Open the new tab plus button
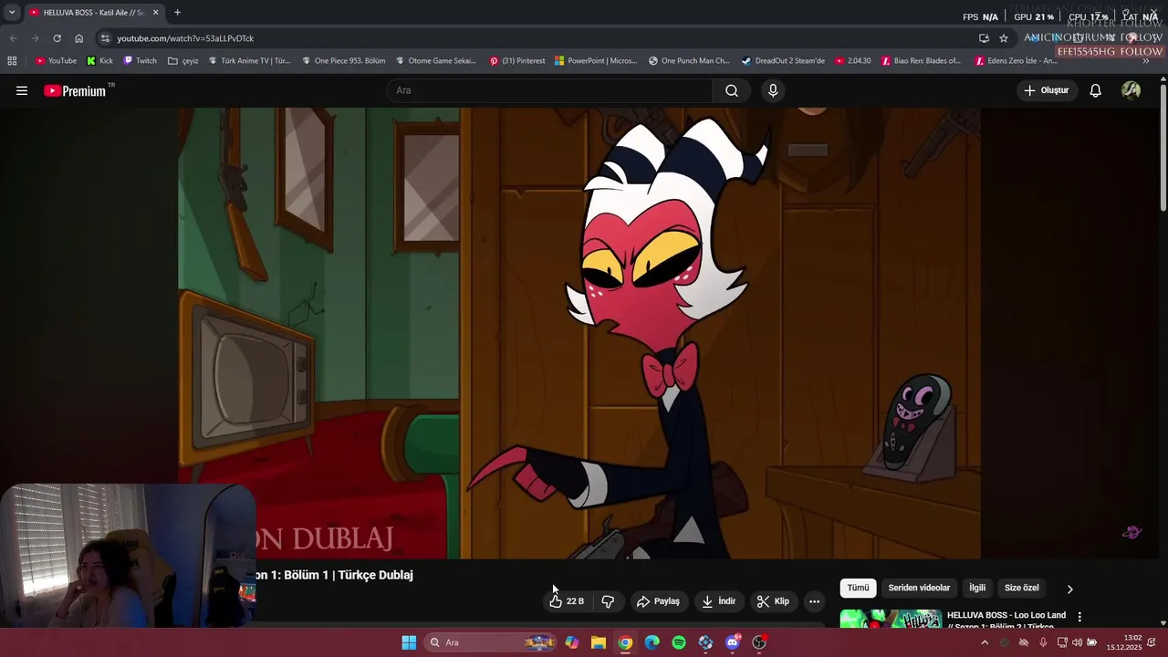Screen dimensions: 1168x657 pyautogui.click(x=177, y=13)
